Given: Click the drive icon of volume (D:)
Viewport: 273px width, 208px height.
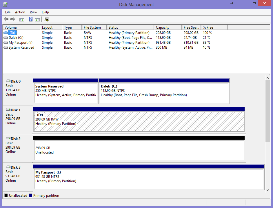Looking at the screenshot, I should [6, 32].
